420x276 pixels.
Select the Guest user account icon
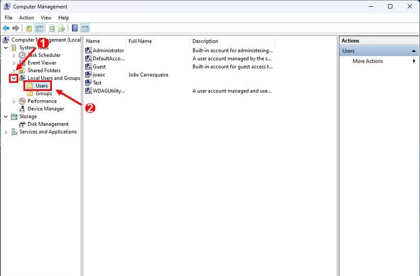pos(89,66)
